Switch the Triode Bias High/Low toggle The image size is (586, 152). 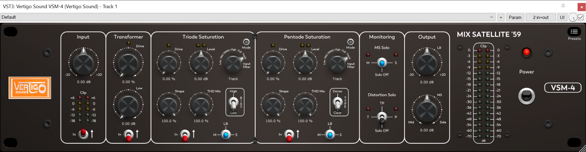click(x=233, y=103)
